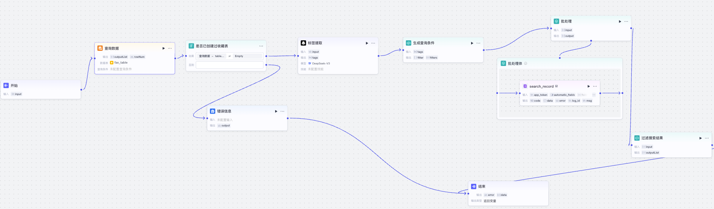714x209 pixels.
Task: Click the 标签提取 LLM node icon
Action: point(303,43)
